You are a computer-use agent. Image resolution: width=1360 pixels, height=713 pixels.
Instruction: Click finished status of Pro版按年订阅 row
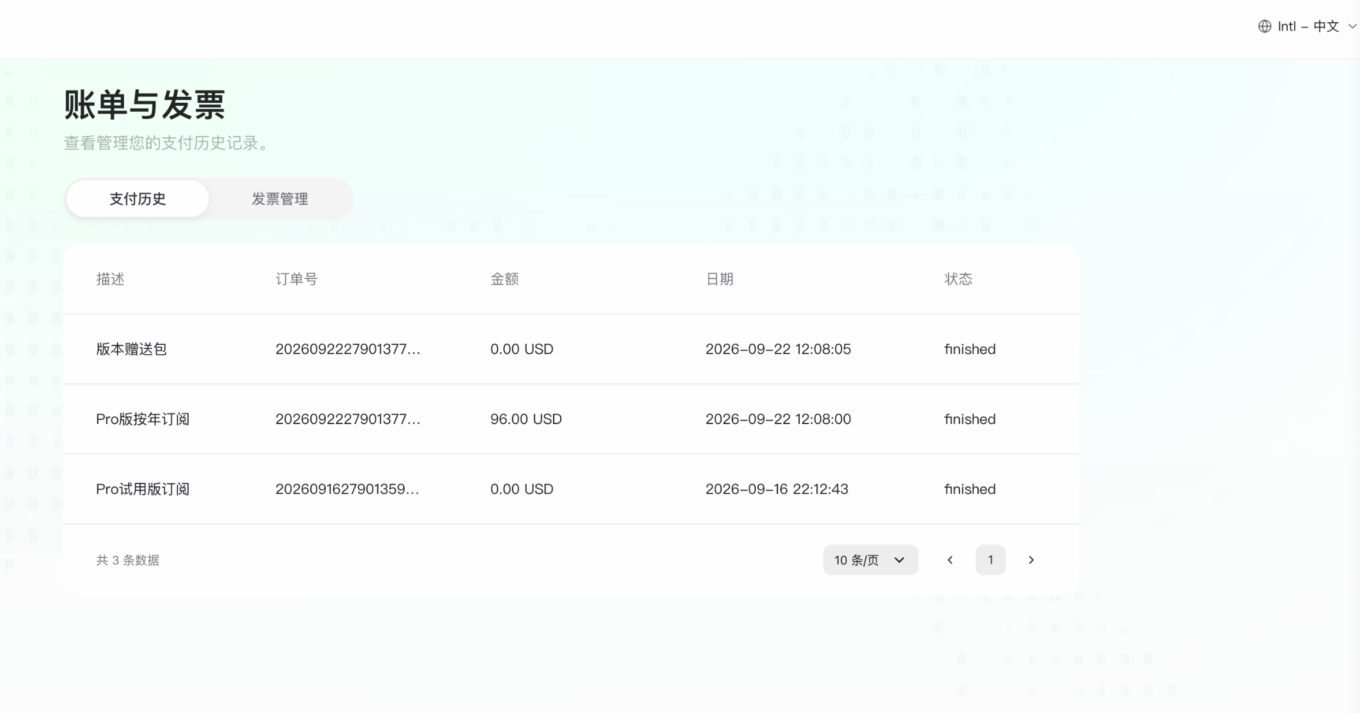point(970,419)
